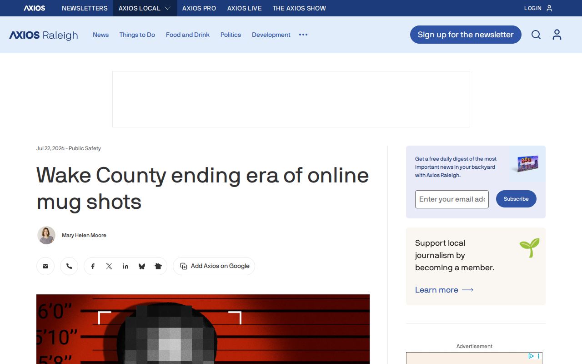Open Mary Helen Moore author avatar
This screenshot has height=364, width=582.
point(46,235)
